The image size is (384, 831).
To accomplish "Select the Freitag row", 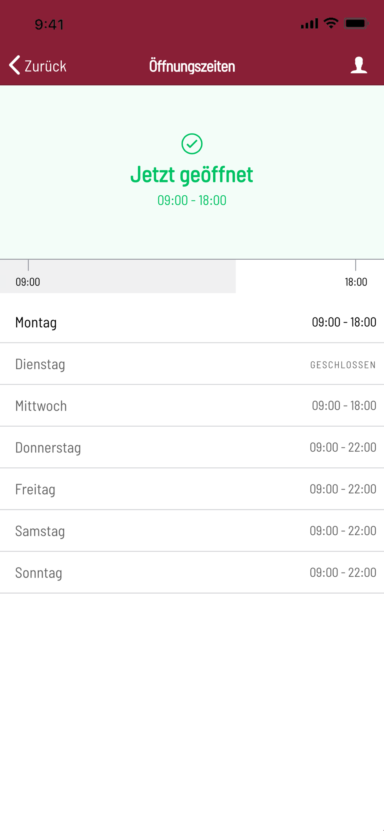I will tap(192, 489).
